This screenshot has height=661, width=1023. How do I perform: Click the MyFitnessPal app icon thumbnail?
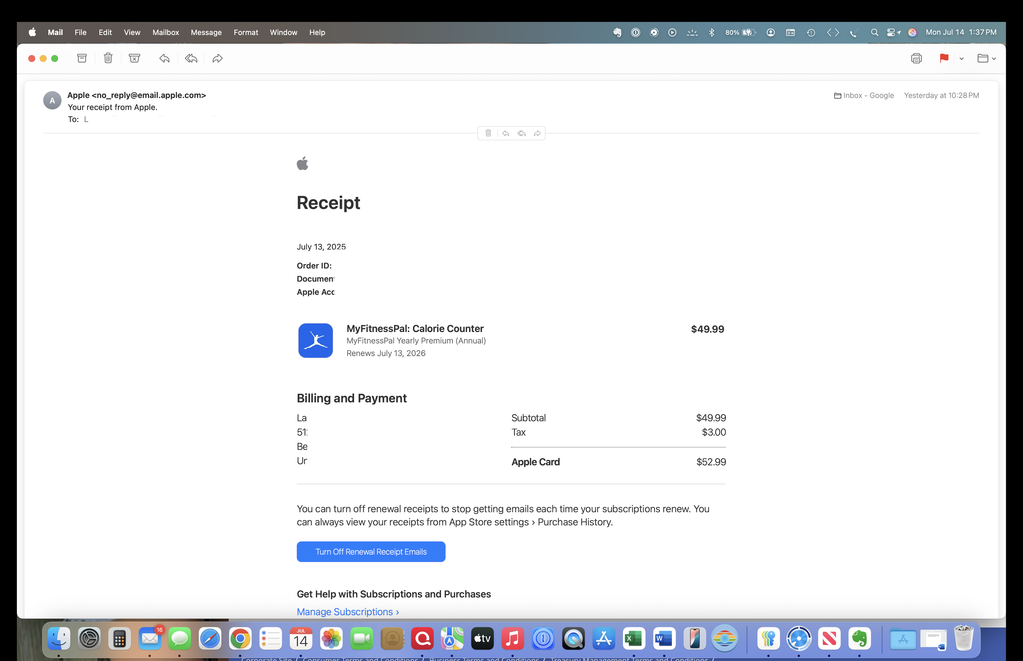316,340
